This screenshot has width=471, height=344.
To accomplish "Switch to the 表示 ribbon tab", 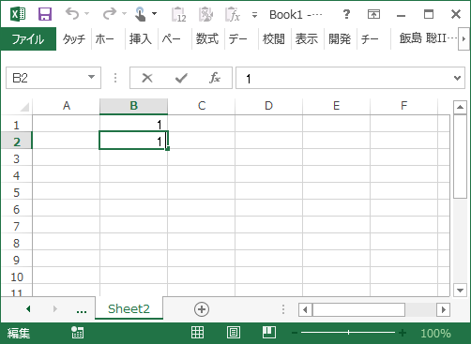I will click(x=307, y=39).
